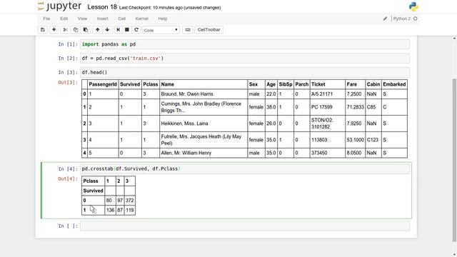457x257 pixels.
Task: Restart the kernel with the circular arrow icon
Action: pos(136,30)
